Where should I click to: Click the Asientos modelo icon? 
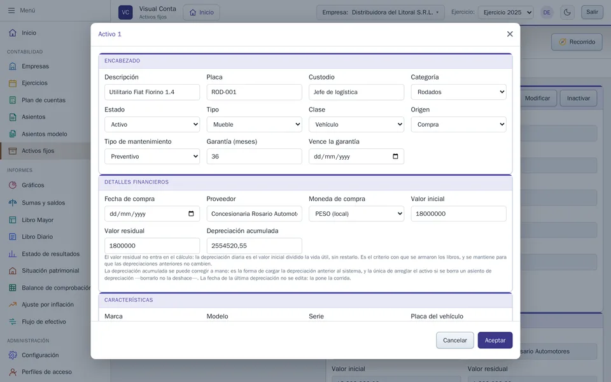(13, 134)
